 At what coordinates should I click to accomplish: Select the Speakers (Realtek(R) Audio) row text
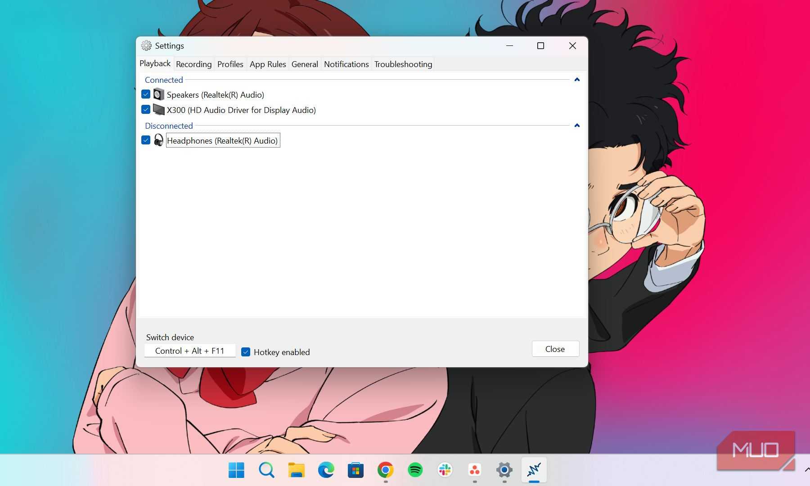216,94
